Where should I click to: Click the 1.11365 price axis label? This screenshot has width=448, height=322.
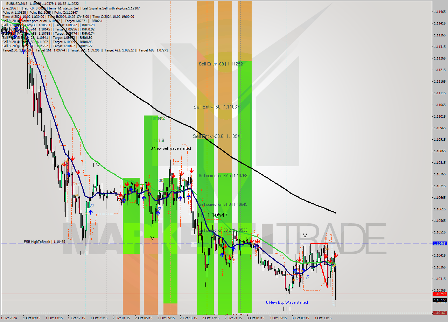click(440, 35)
